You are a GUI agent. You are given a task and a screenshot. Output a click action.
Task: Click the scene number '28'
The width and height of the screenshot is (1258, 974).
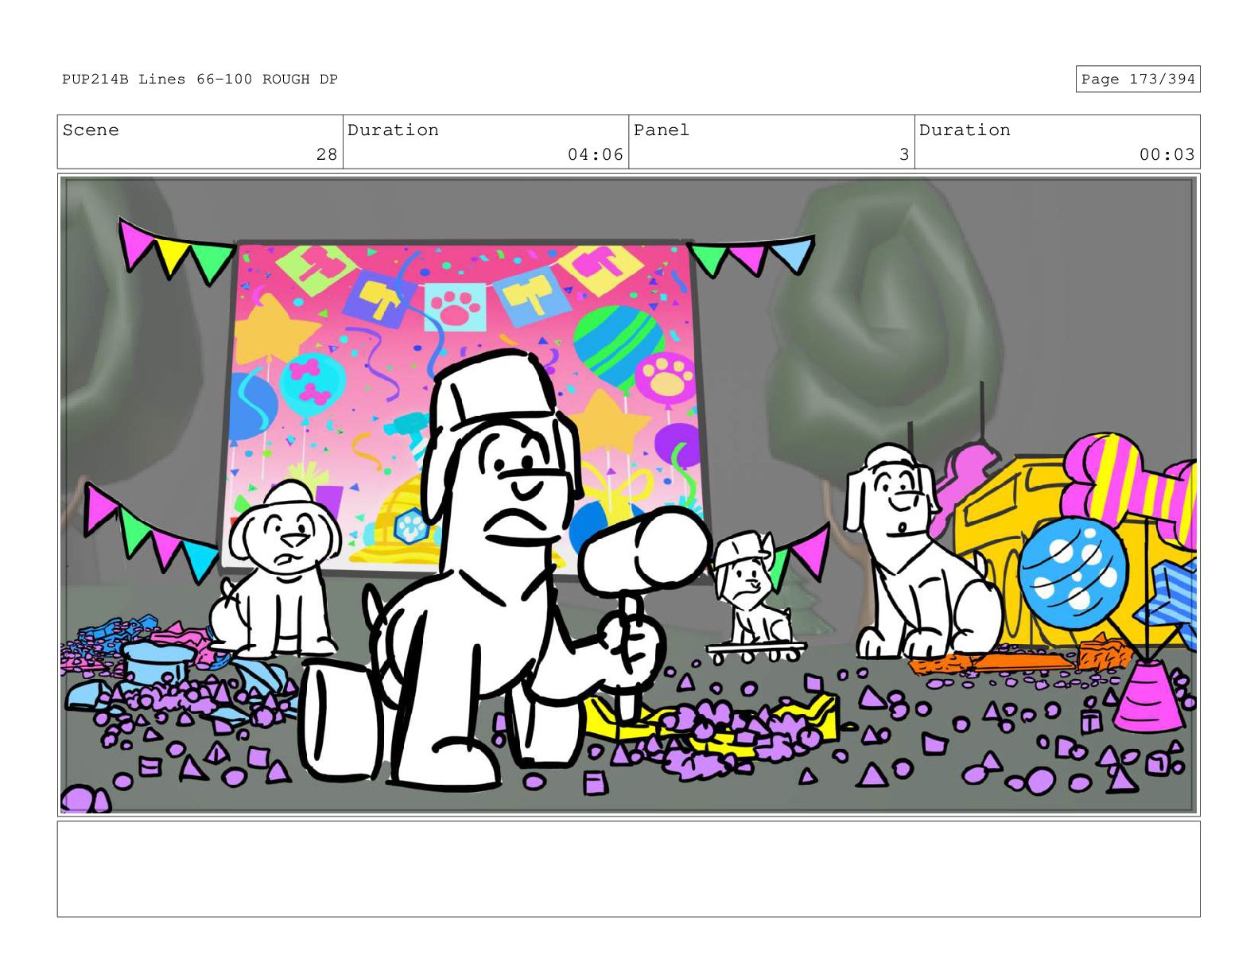[x=327, y=154]
